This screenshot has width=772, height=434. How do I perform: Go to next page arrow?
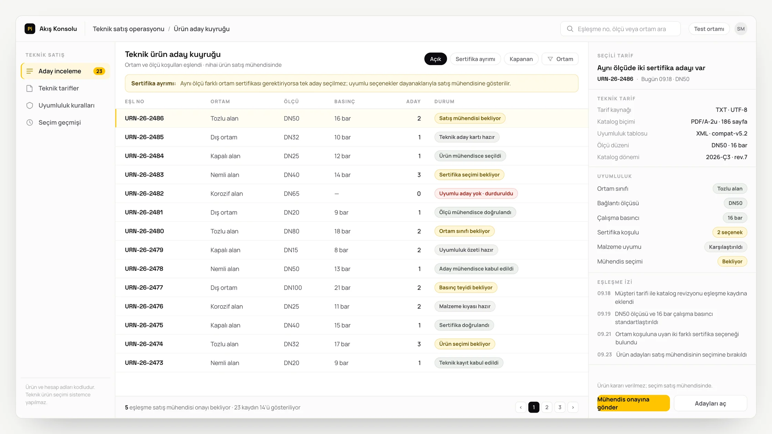click(x=573, y=407)
